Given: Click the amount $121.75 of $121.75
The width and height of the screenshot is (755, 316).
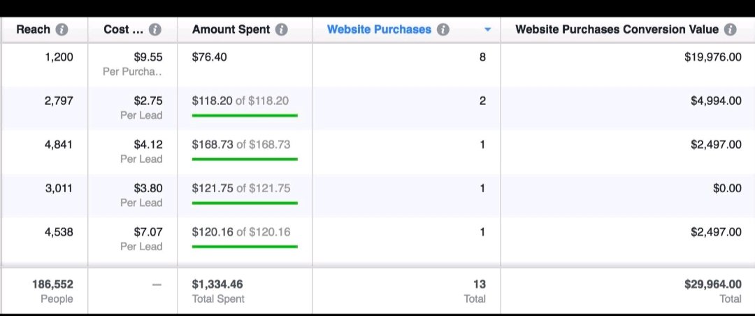Looking at the screenshot, I should (240, 188).
